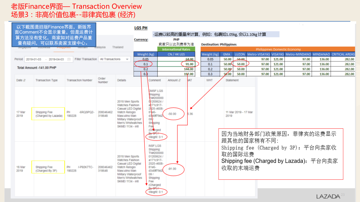
Task: Click the Currency: label in rate sheet
Action: (x=141, y=40)
